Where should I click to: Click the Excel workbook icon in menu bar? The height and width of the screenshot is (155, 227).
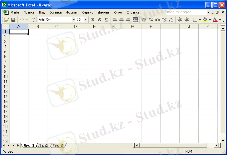(6, 12)
